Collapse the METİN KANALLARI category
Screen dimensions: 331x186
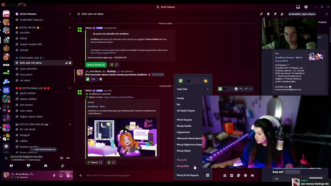[34, 88]
